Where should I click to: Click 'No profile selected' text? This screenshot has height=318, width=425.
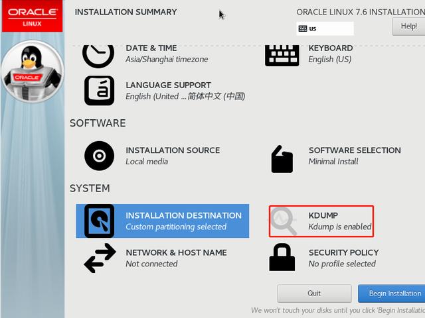[x=342, y=264]
